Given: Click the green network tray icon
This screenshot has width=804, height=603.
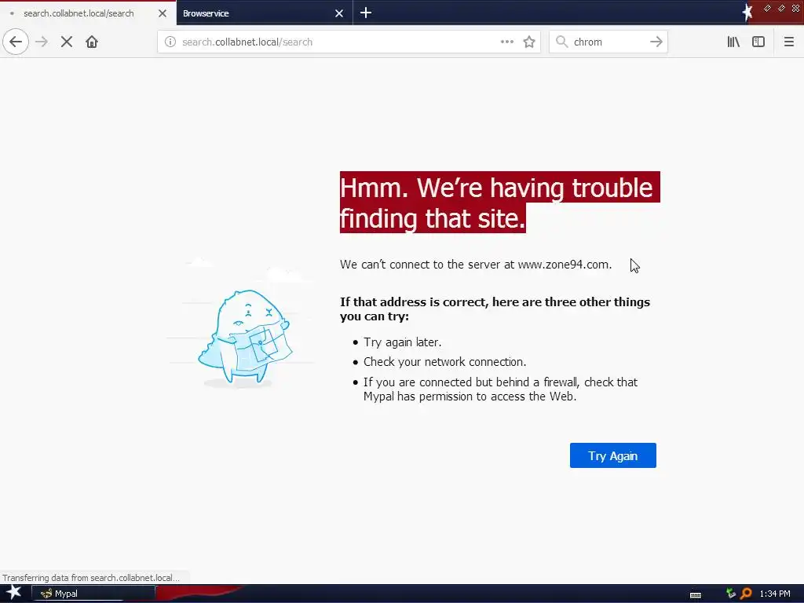Looking at the screenshot, I should [731, 594].
